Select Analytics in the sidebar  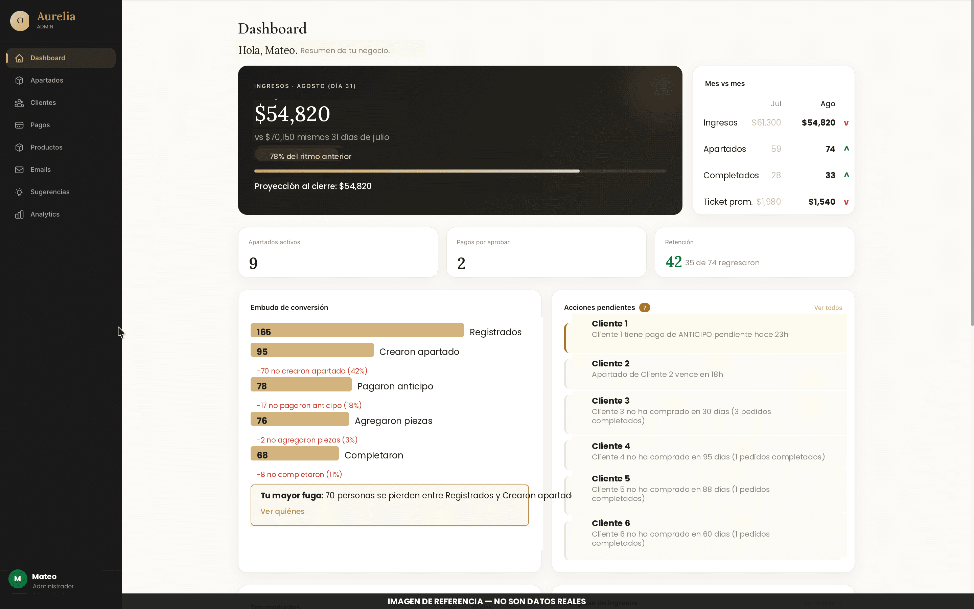(61, 214)
